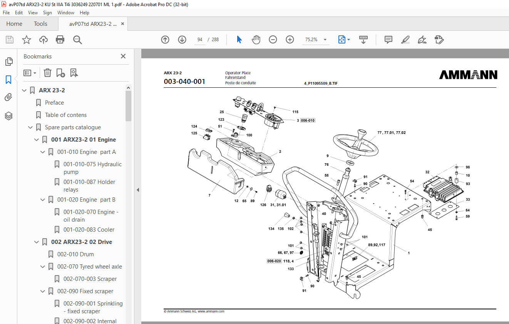The width and height of the screenshot is (509, 324).
Task: Open the 002-070-003 Scraper bookmark
Action: click(x=90, y=279)
